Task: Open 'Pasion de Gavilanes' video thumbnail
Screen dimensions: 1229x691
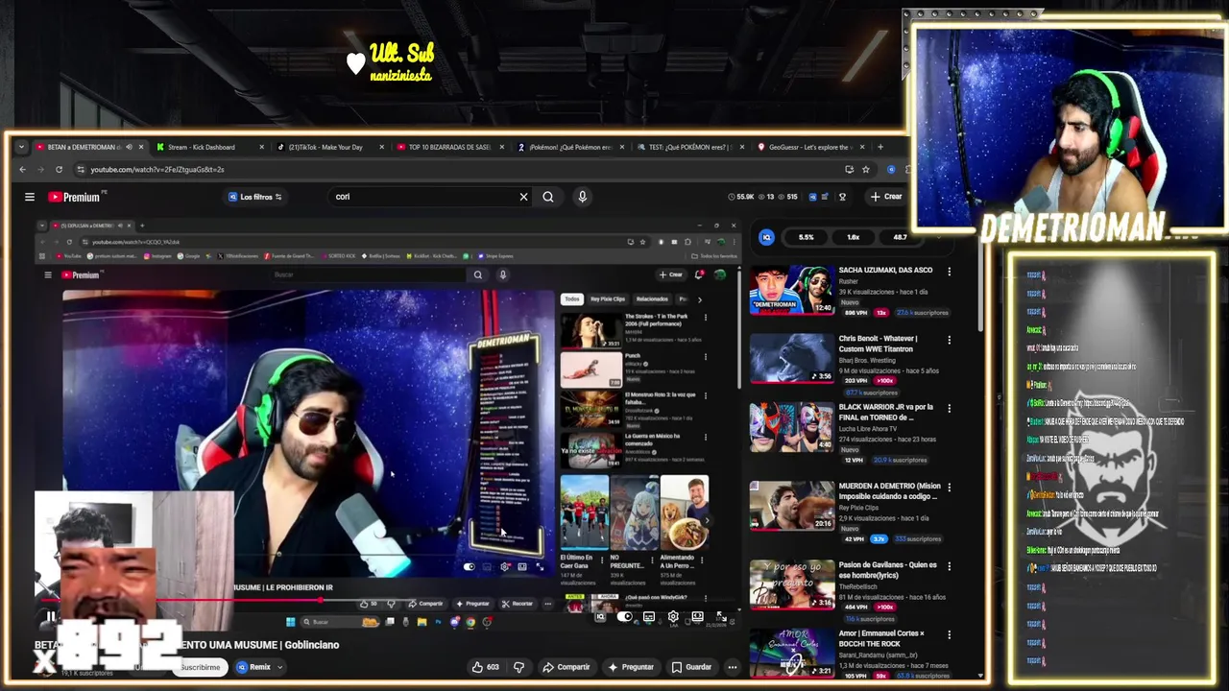Action: pos(792,584)
